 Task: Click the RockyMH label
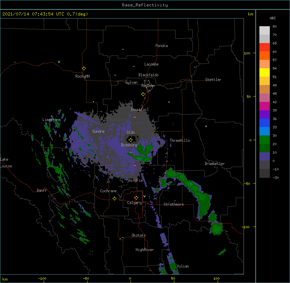[x=82, y=76]
